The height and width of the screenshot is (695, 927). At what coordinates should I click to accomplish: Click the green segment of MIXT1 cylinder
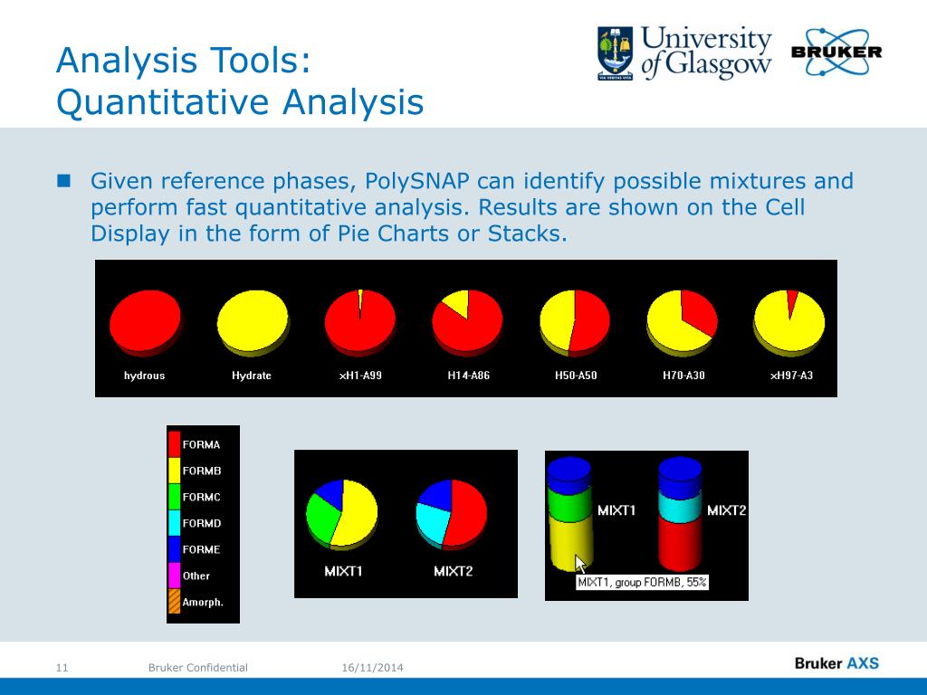tap(570, 505)
